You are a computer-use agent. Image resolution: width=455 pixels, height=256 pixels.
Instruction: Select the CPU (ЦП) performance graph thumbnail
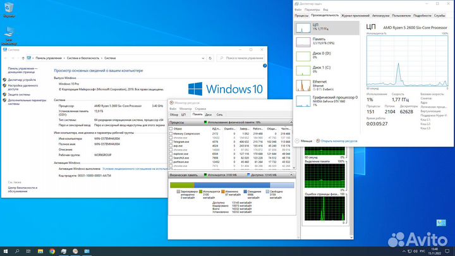[x=303, y=28]
